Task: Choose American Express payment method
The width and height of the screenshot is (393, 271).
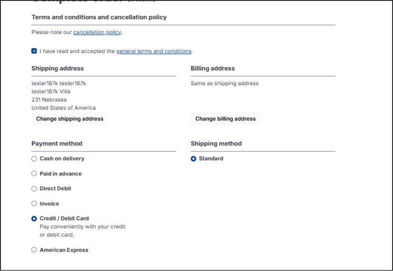Action: click(x=34, y=250)
